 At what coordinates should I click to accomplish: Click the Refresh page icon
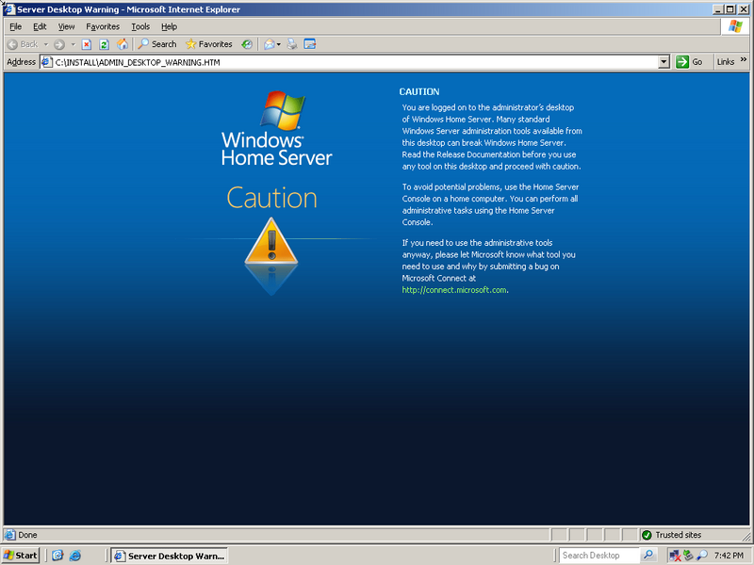[104, 44]
